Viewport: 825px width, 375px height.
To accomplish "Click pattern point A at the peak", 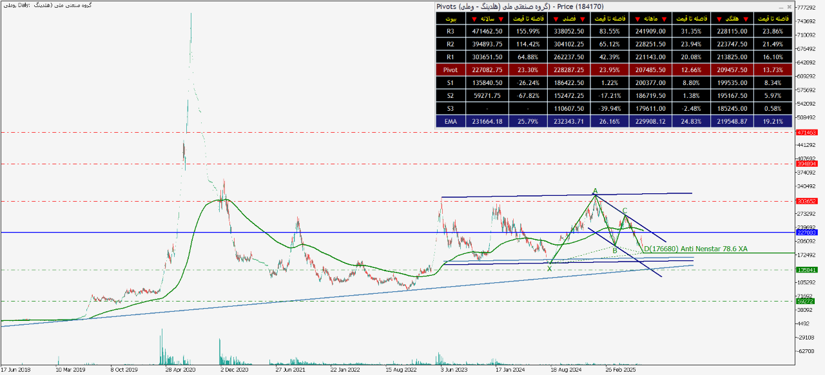I will pyautogui.click(x=595, y=191).
